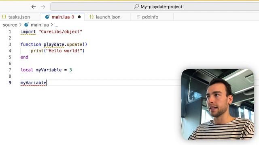The height and width of the screenshot is (145, 259).
Task: Click the text-file icon on pdxinfo tab
Action: 138,17
